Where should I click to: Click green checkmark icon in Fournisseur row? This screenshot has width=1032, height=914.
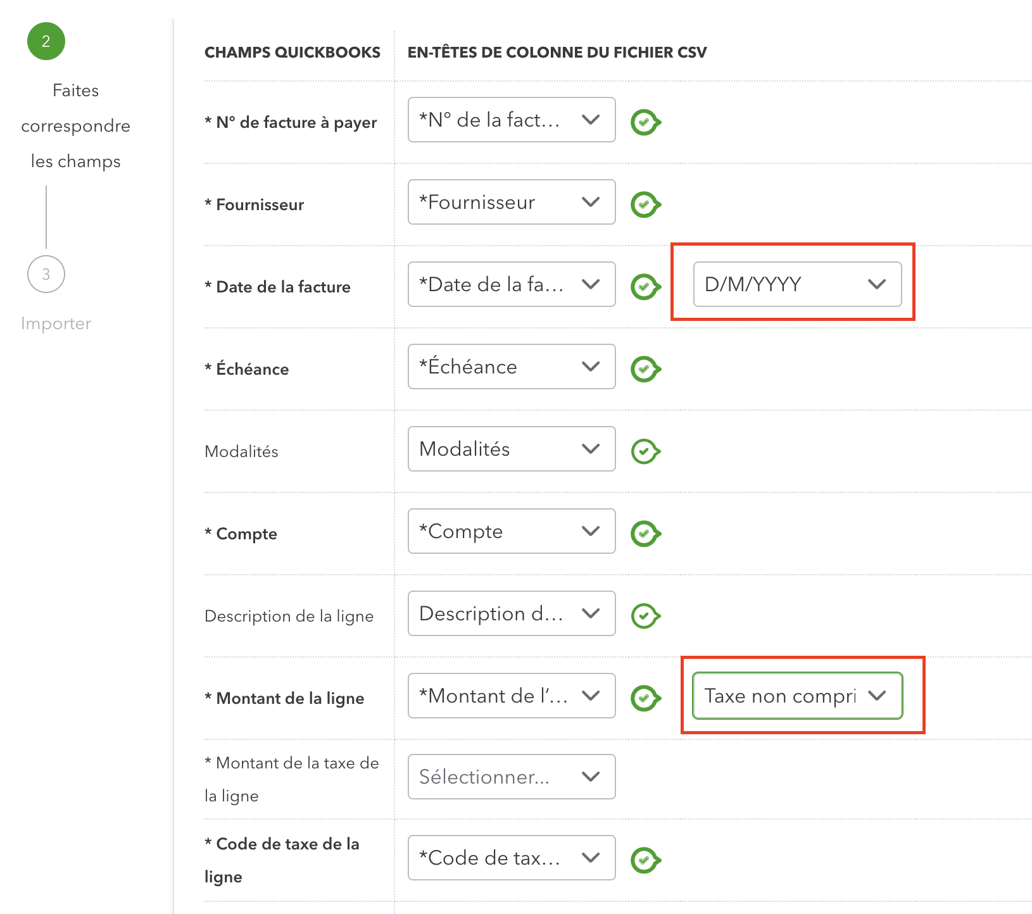(x=645, y=204)
